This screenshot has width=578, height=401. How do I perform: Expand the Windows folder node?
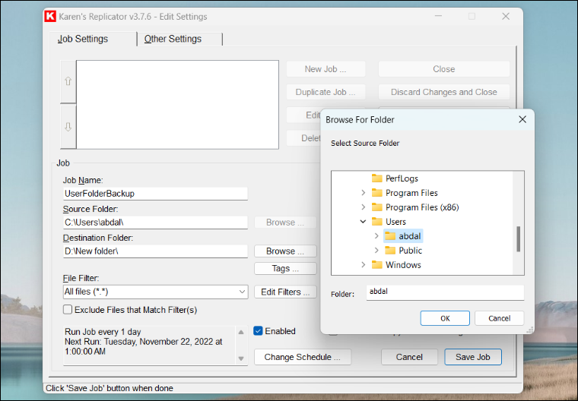point(363,264)
